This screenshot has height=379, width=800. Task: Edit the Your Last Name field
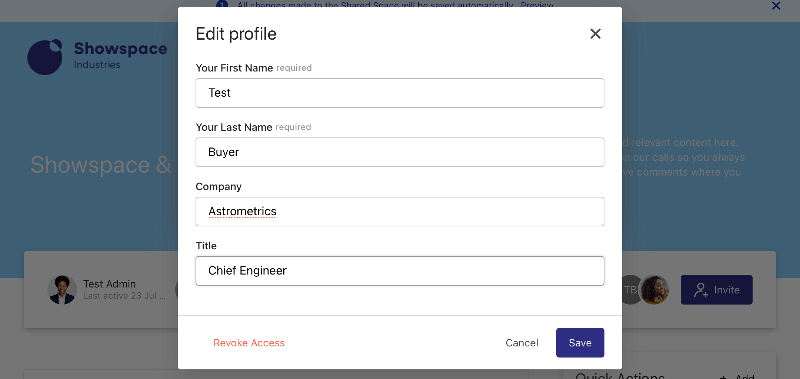click(400, 152)
